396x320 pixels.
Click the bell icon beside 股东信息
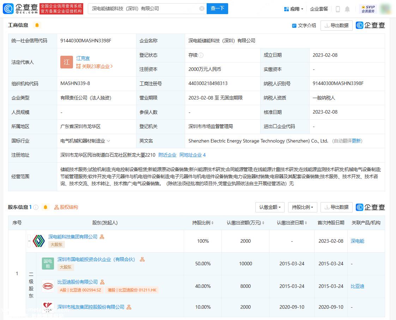[45, 207]
